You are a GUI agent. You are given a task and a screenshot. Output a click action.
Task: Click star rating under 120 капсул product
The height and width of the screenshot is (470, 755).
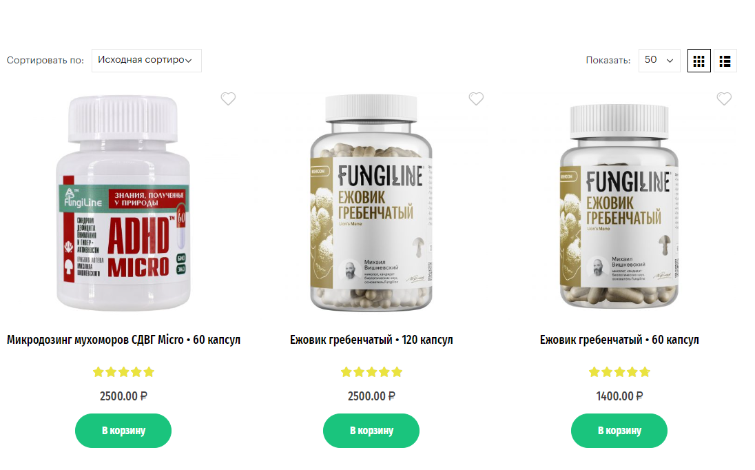pos(371,371)
